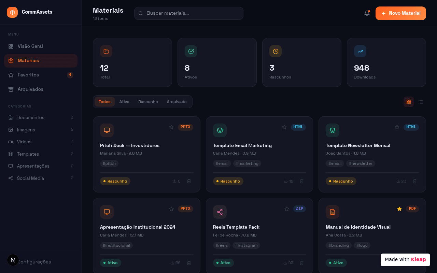Click the Downloads trend icon

(360, 51)
